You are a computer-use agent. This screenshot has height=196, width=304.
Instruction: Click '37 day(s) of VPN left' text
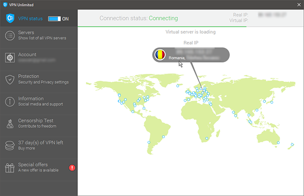41,142
